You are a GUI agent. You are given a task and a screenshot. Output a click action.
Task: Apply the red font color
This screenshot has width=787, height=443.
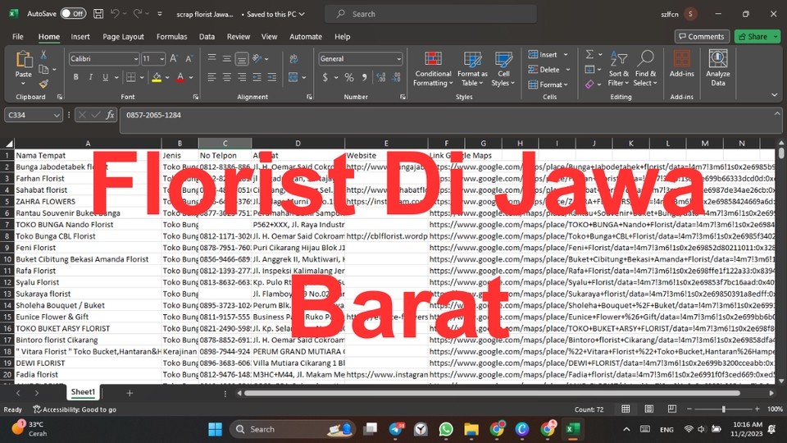tap(180, 77)
